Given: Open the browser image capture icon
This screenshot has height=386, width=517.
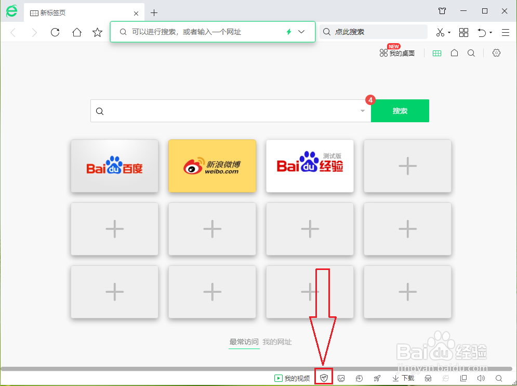Looking at the screenshot, I should pyautogui.click(x=341, y=378).
